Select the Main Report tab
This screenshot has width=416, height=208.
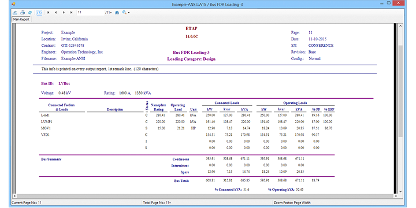point(21,20)
